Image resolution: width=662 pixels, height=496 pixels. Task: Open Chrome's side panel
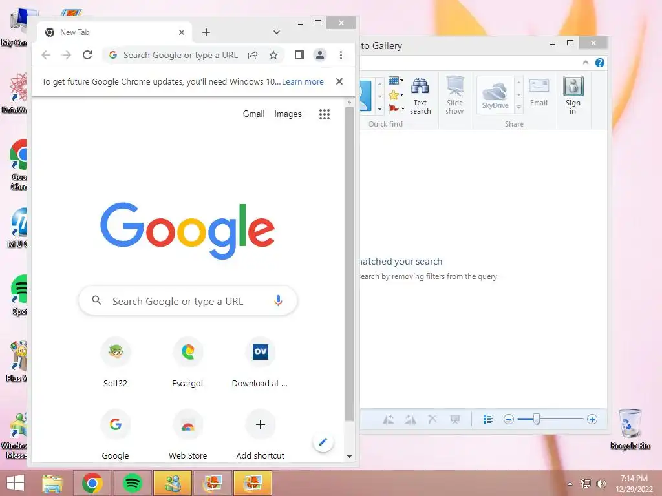click(x=299, y=55)
